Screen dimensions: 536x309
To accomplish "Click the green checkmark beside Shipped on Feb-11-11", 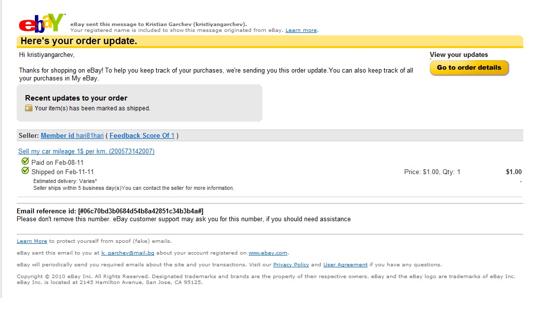I will [25, 170].
